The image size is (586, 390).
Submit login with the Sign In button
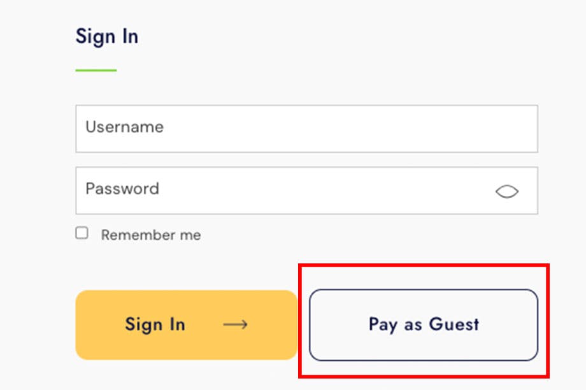pyautogui.click(x=186, y=324)
